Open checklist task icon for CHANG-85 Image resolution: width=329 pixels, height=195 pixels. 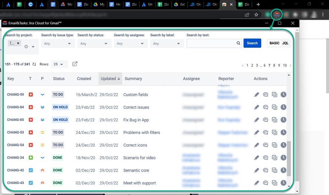[274, 120]
